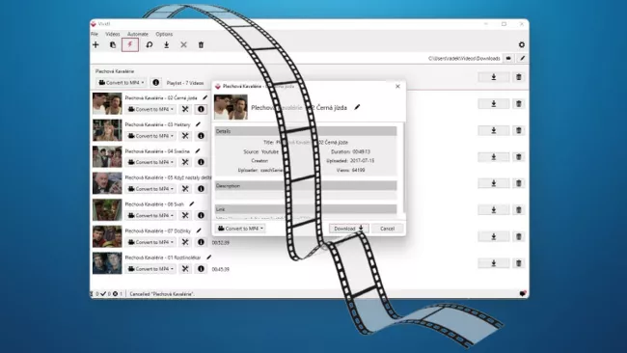627x353 pixels.
Task: Click the pencil icon beside 06 Svah
Action: pos(192,204)
